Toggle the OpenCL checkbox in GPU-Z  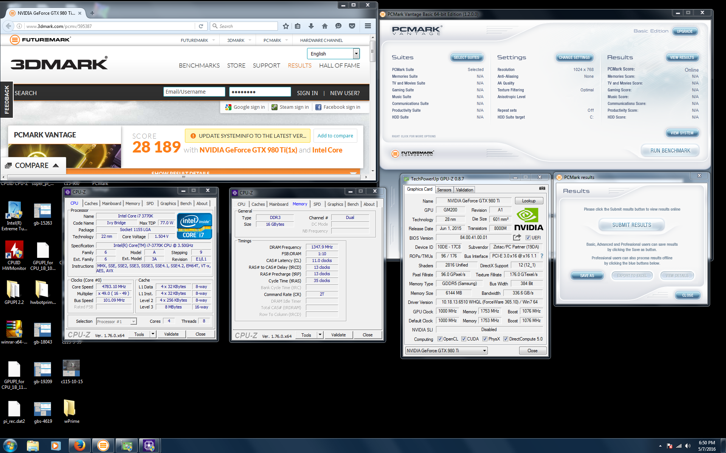click(440, 339)
